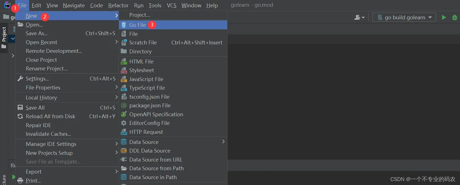This screenshot has width=460, height=185.
Task: Click the DDL Data Source icon
Action: click(123, 151)
